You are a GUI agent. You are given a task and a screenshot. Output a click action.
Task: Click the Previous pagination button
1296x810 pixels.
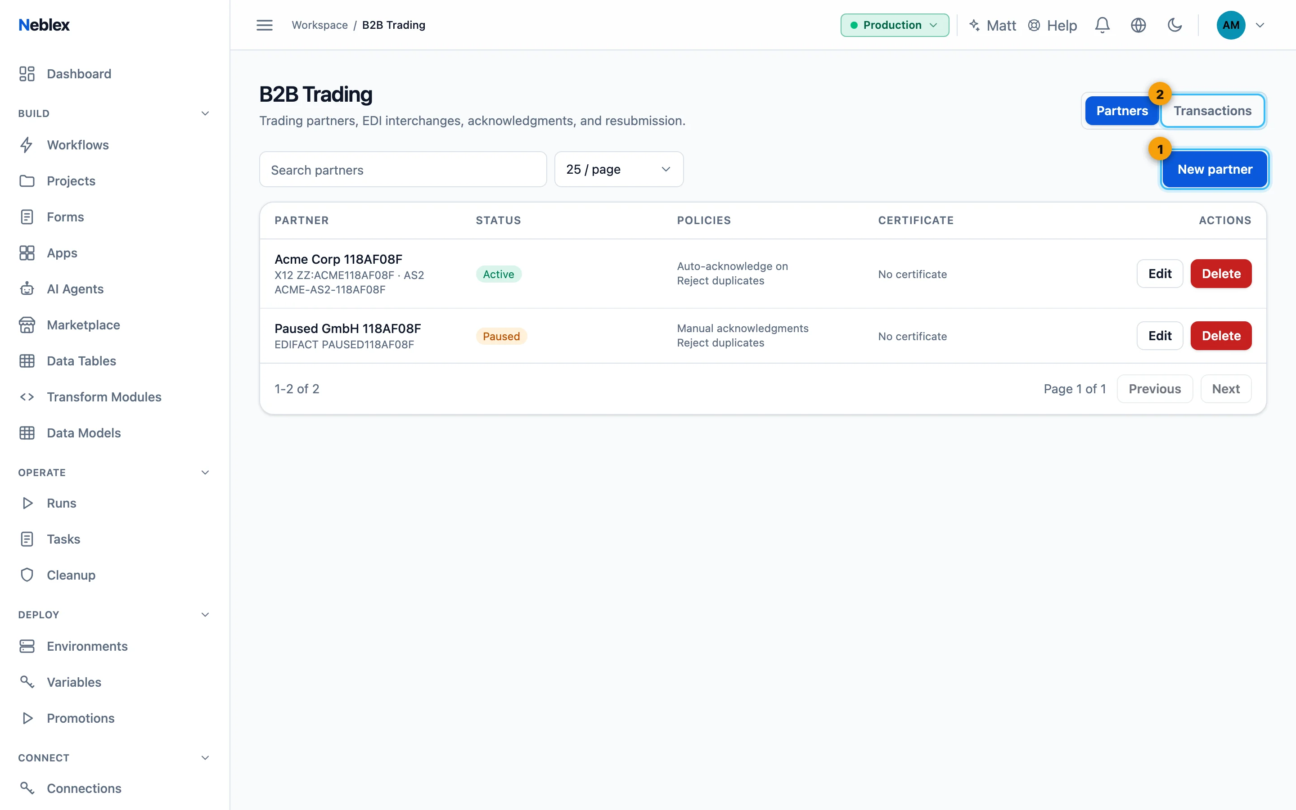[x=1155, y=389]
